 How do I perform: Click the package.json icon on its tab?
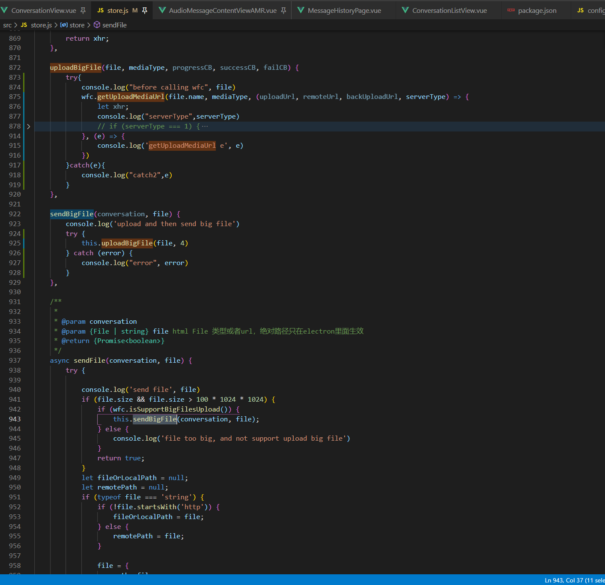(512, 10)
